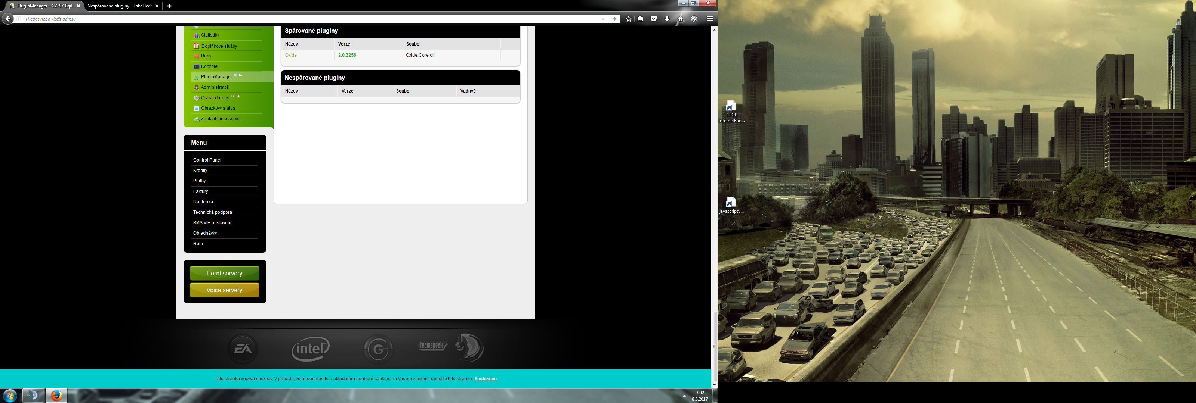
Task: Go to the browser home page icon
Action: coord(680,19)
